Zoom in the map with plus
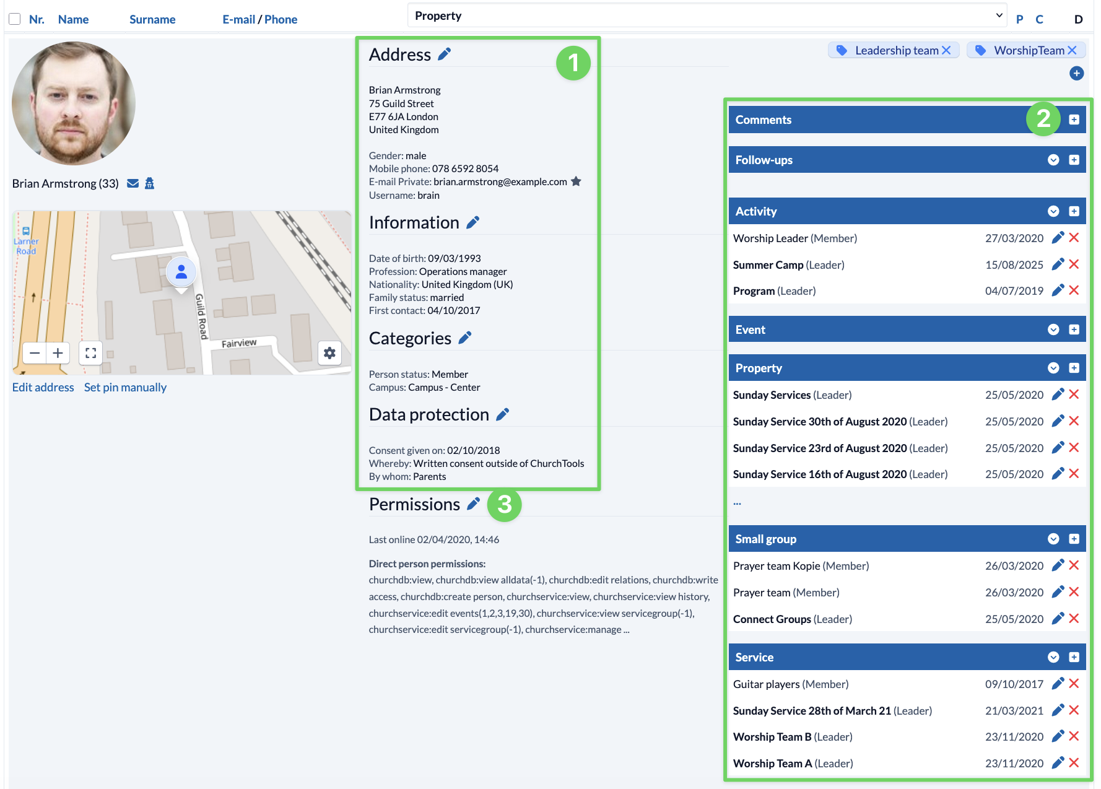Screen dimensions: 1101x789 click(58, 353)
